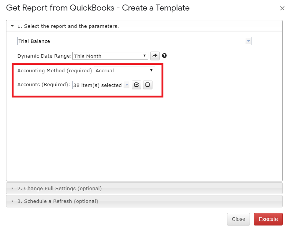Click the share arrow icon beside date range
This screenshot has width=288, height=230.
[x=155, y=56]
